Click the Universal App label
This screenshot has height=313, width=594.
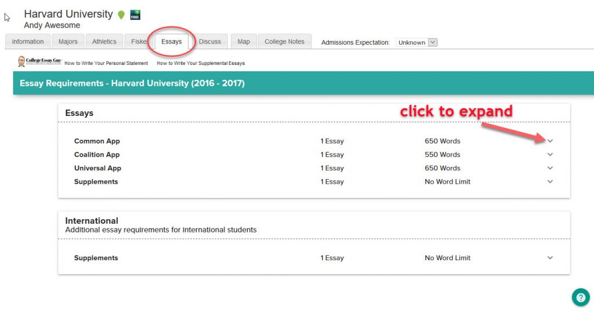click(x=97, y=168)
